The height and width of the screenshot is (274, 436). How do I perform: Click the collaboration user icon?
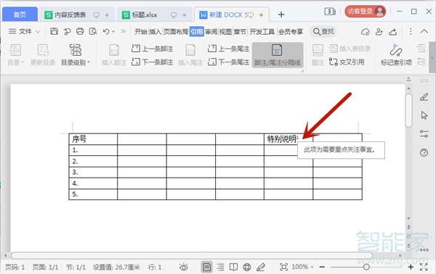[x=379, y=32]
